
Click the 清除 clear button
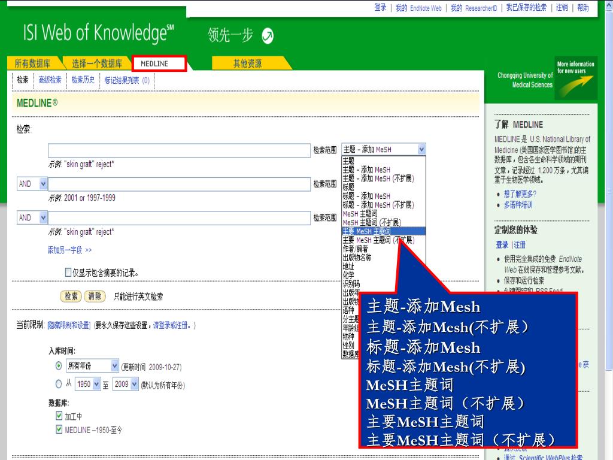click(95, 296)
